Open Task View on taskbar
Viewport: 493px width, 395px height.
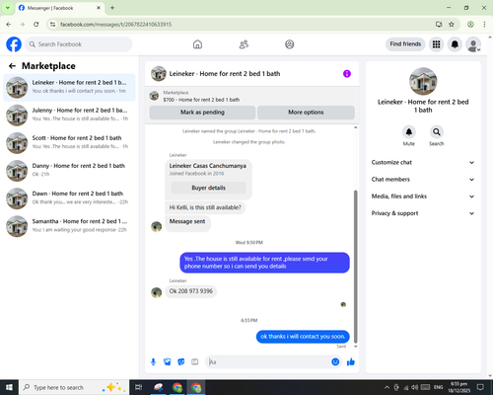(x=139, y=387)
